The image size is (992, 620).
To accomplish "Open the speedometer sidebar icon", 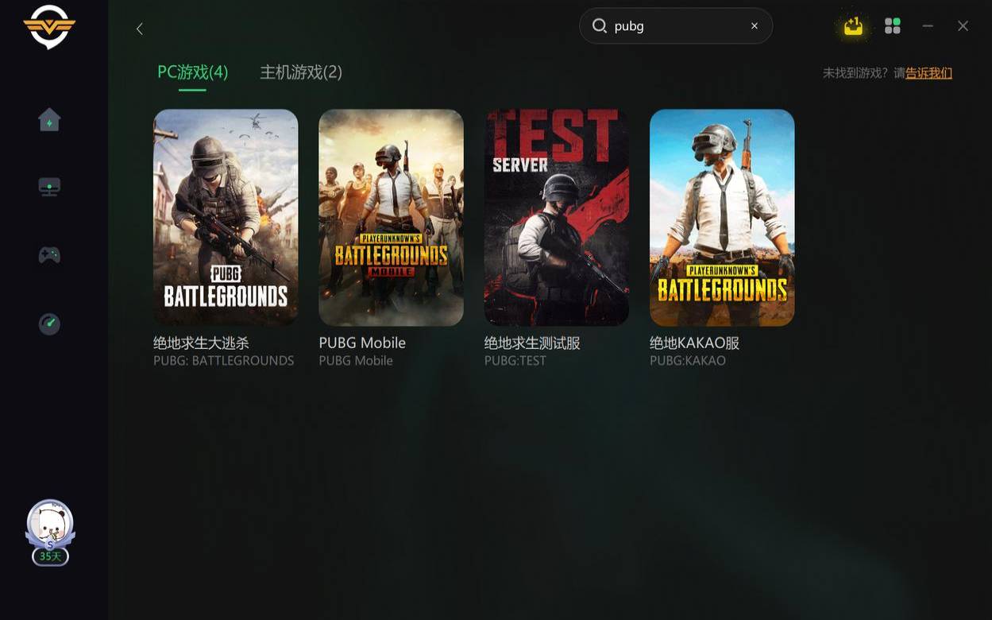I will coord(49,324).
